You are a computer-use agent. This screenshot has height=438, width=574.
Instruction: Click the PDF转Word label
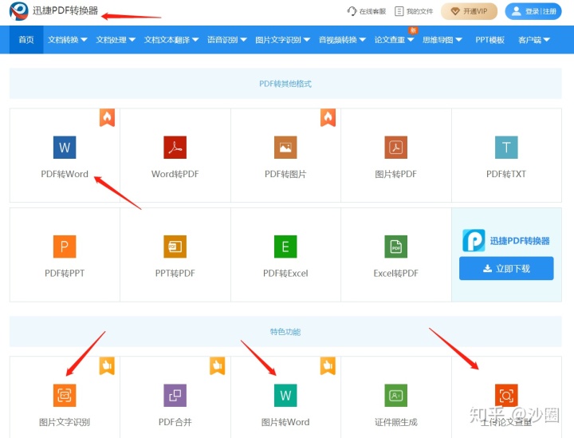pos(65,174)
